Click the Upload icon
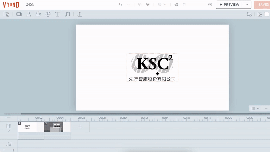 [x=80, y=14]
